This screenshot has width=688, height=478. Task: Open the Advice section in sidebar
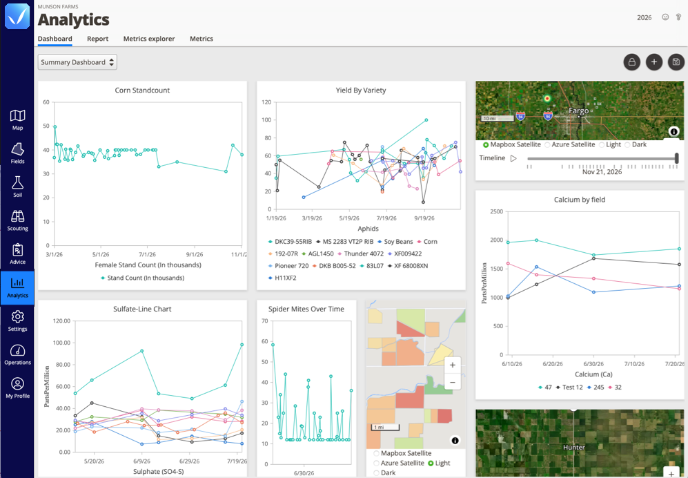coord(17,254)
